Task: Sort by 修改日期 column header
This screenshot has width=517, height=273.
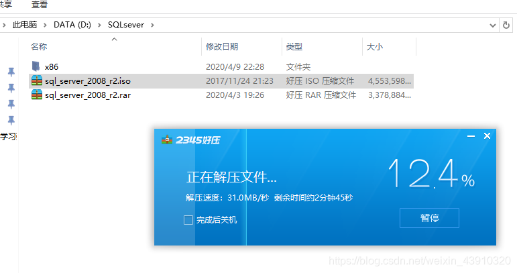Action: click(x=222, y=47)
